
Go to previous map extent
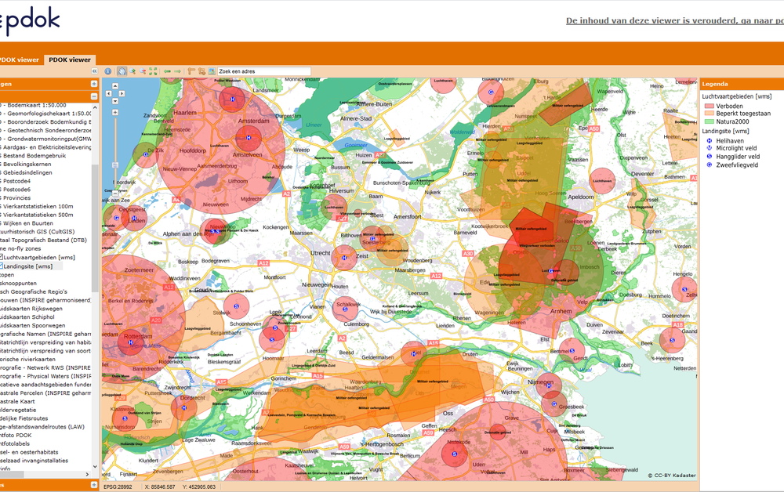click(x=167, y=71)
